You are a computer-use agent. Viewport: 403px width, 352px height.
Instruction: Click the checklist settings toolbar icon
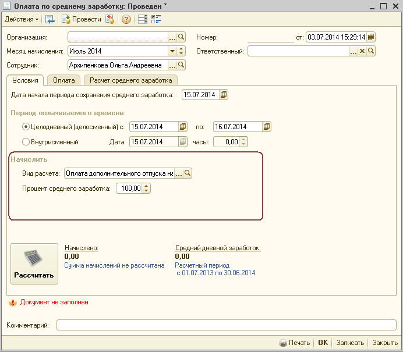pyautogui.click(x=156, y=19)
